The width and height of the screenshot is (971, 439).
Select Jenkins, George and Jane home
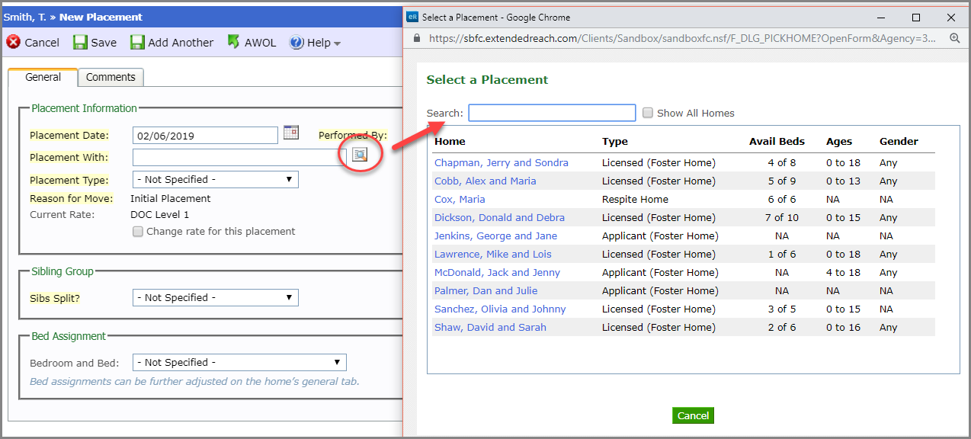click(x=495, y=236)
